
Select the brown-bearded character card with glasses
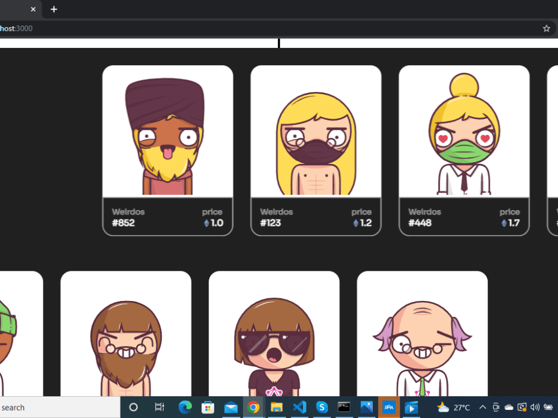(126, 334)
